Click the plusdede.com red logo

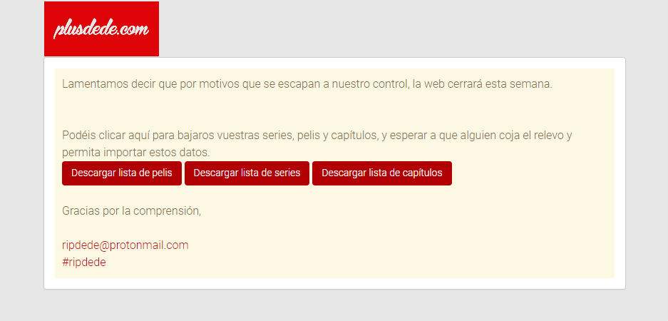tap(101, 29)
